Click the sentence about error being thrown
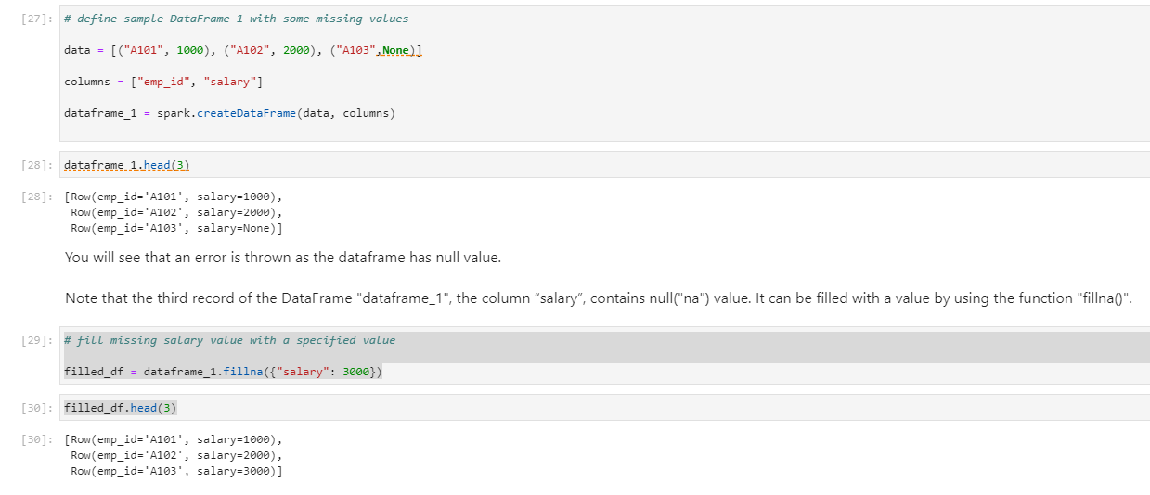The width and height of the screenshot is (1150, 495). pyautogui.click(x=283, y=258)
